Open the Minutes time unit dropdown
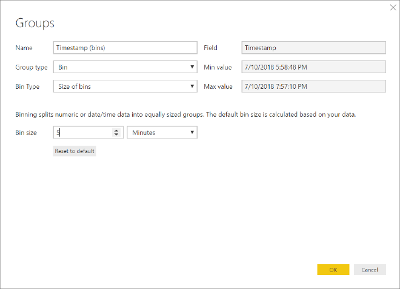The height and width of the screenshot is (289, 400). [x=162, y=132]
